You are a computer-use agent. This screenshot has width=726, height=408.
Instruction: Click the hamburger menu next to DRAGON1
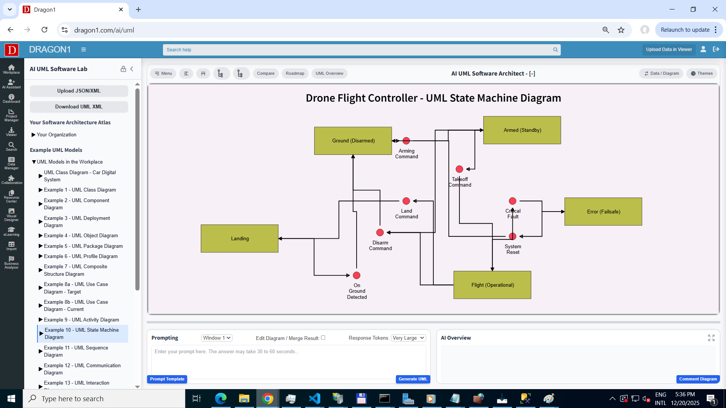point(84,49)
